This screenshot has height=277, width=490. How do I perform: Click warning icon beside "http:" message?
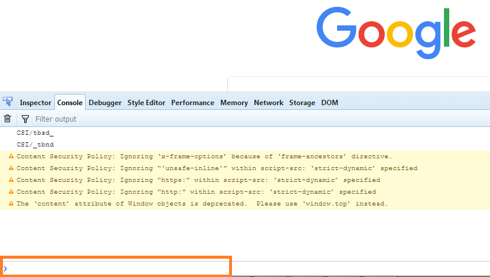11,191
